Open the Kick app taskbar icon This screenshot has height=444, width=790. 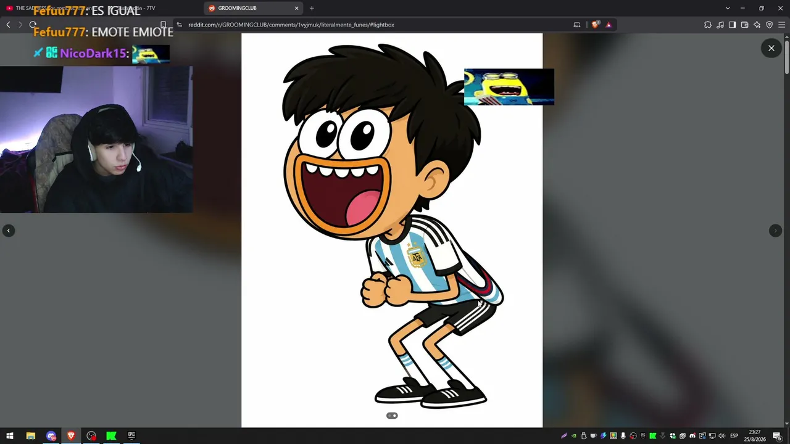point(111,435)
